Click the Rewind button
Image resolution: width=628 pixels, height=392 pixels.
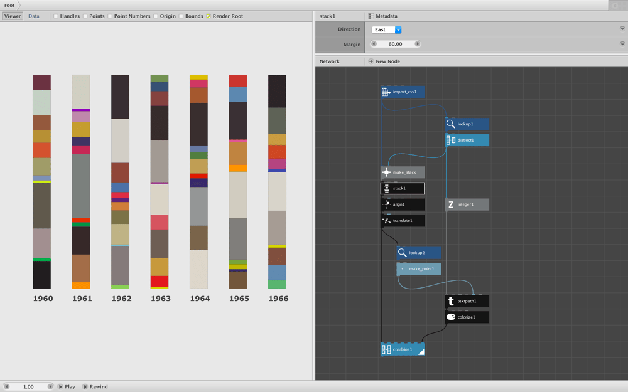pos(95,387)
